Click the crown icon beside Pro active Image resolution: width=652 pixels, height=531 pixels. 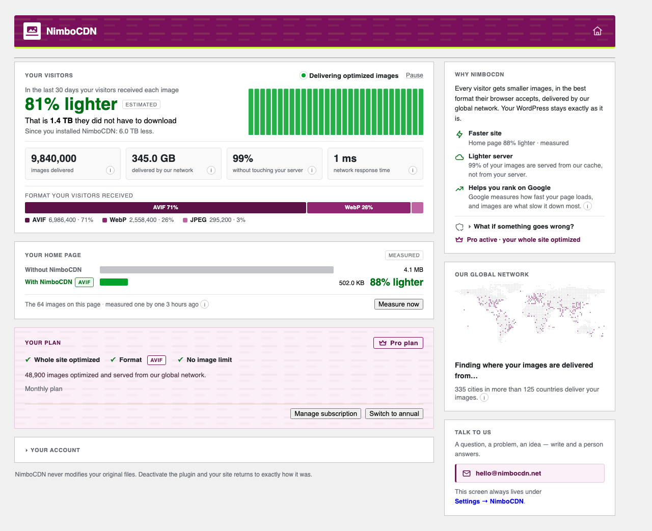tap(459, 240)
